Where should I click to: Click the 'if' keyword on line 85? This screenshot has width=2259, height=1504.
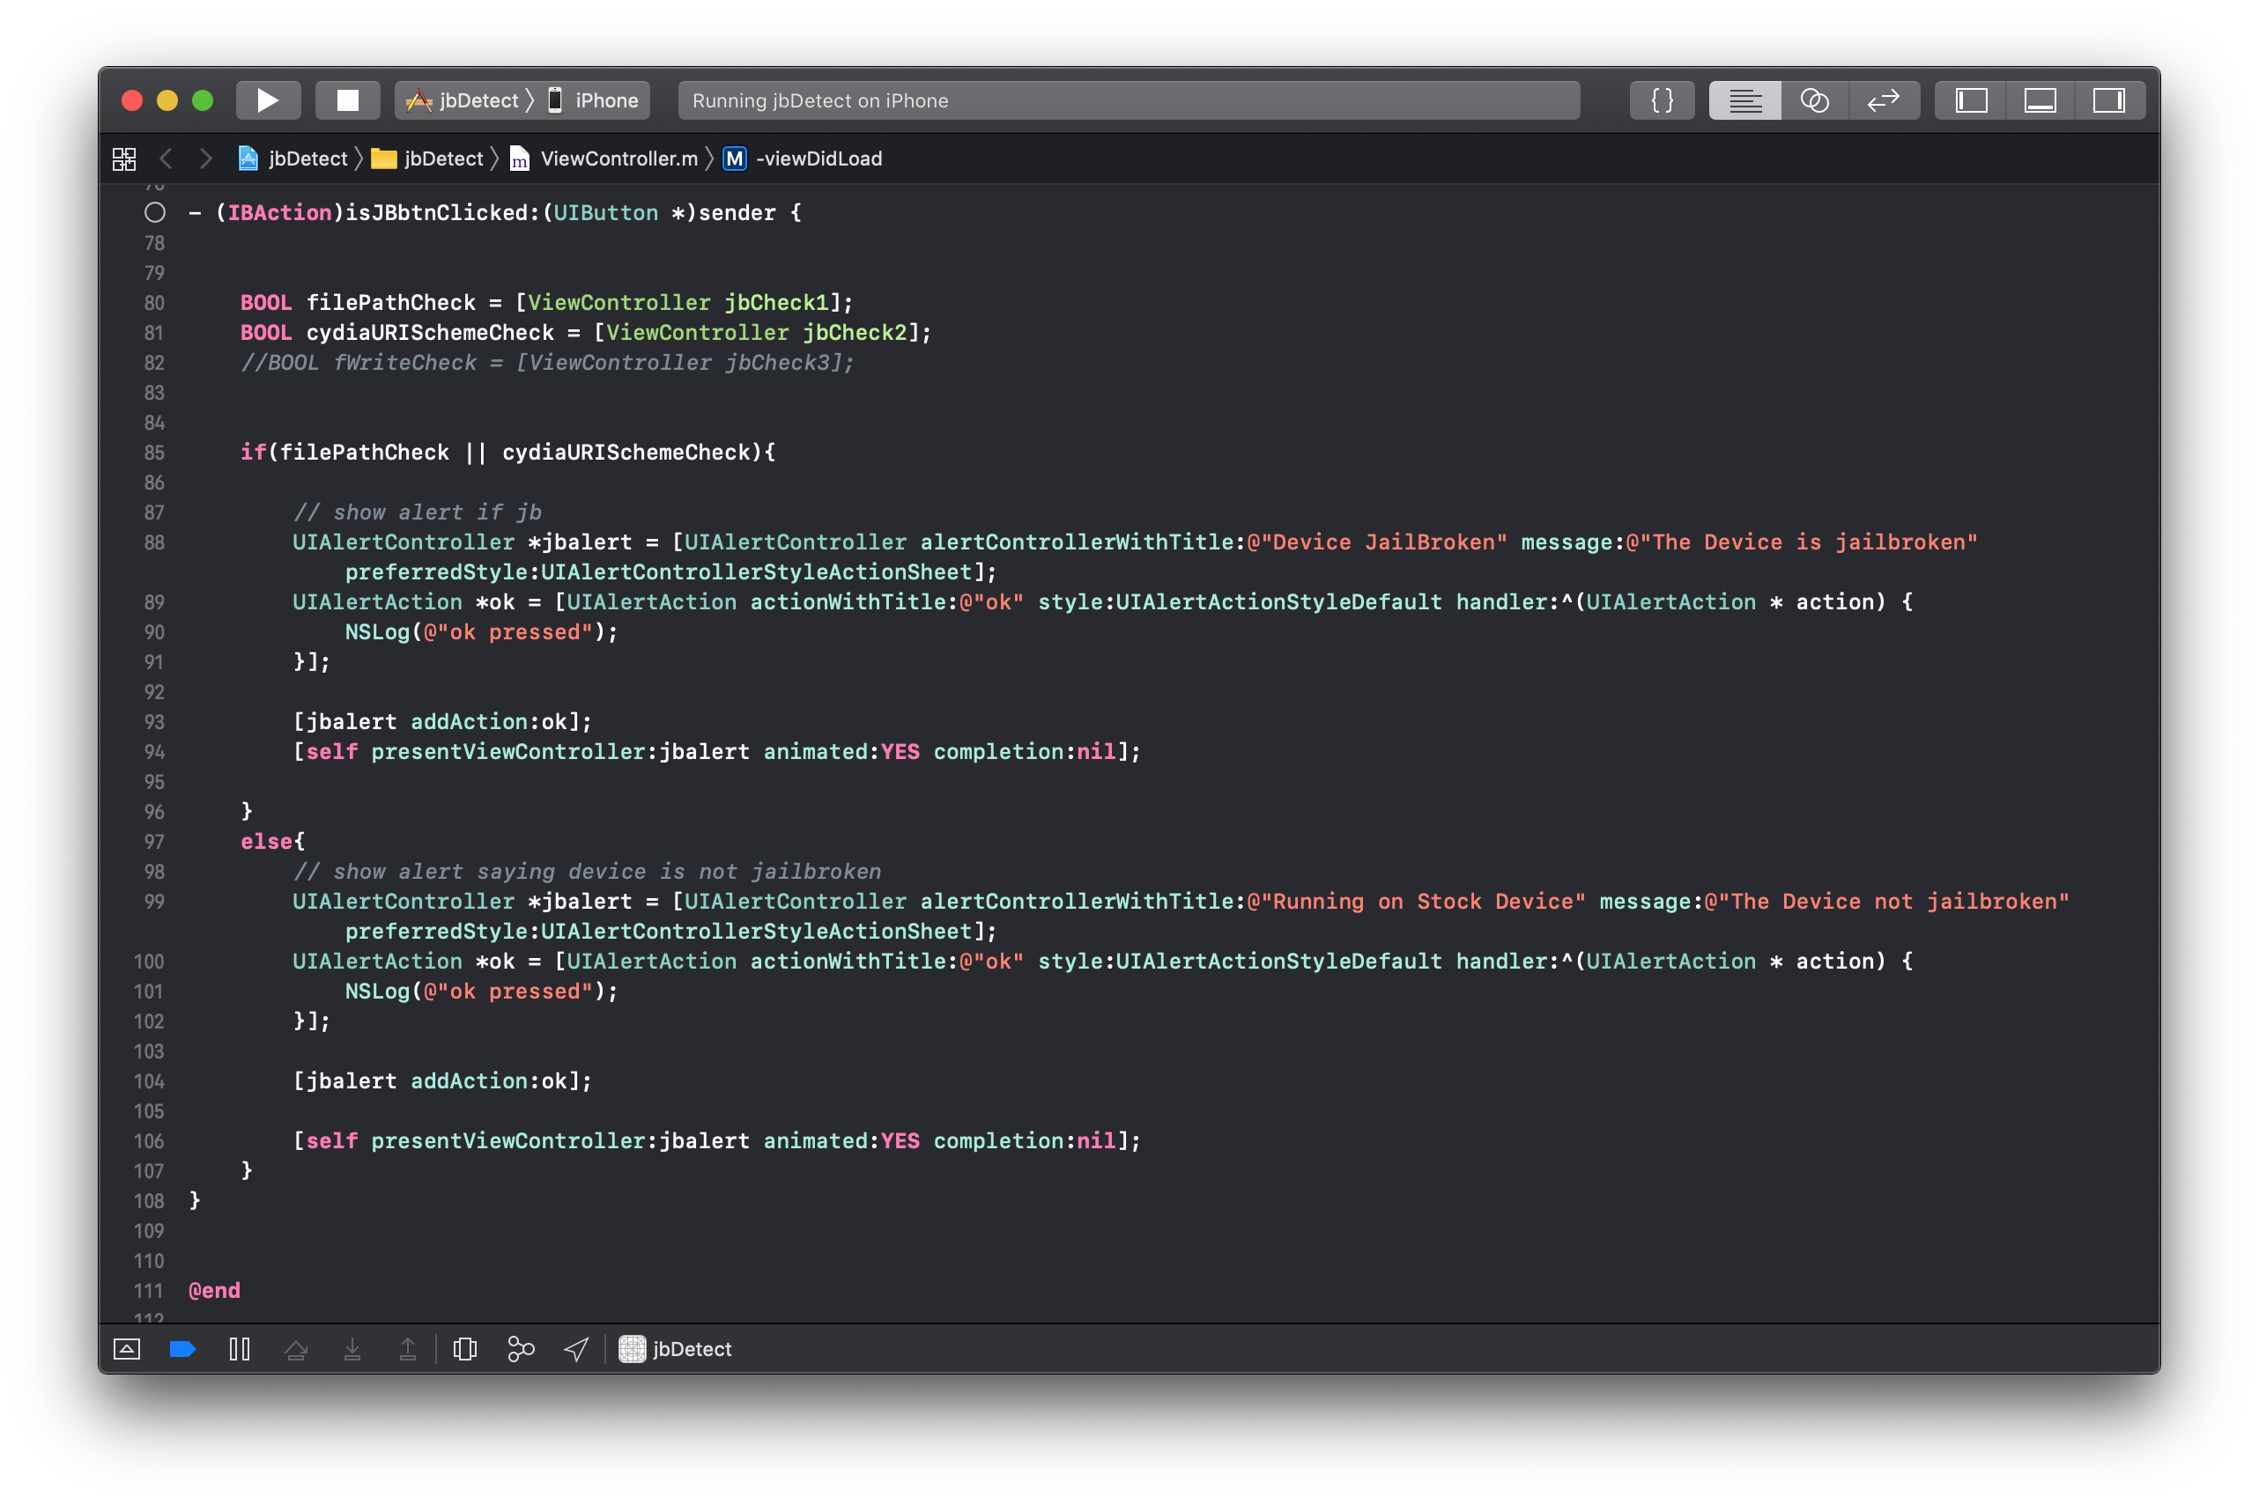[x=254, y=453]
